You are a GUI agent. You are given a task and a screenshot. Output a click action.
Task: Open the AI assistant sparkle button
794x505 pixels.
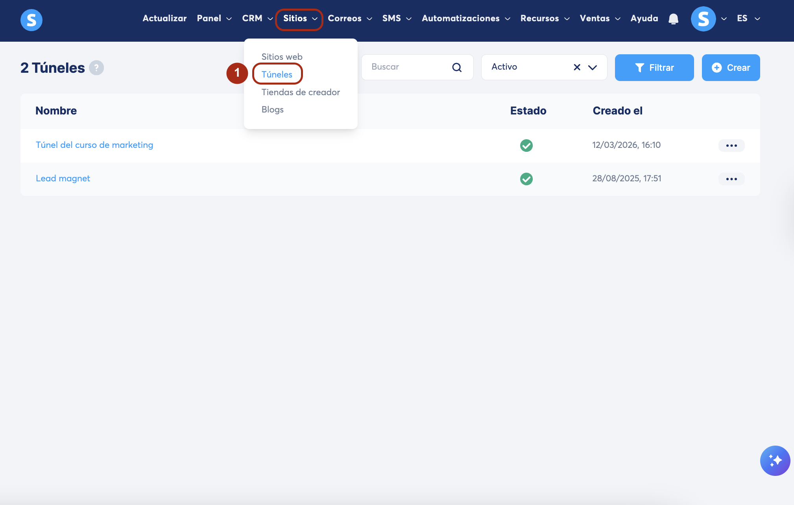point(775,461)
